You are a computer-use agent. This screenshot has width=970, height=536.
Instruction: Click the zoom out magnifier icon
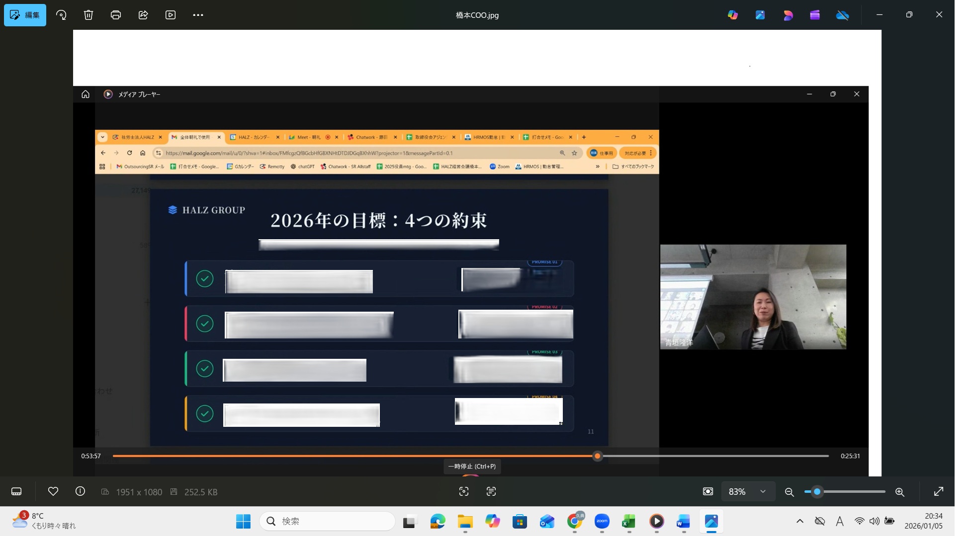(789, 492)
